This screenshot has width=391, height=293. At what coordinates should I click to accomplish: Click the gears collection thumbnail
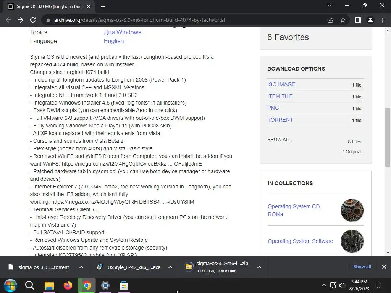coord(352,210)
